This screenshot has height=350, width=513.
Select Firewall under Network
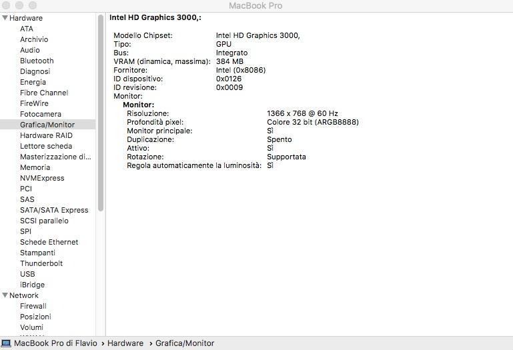coord(33,306)
